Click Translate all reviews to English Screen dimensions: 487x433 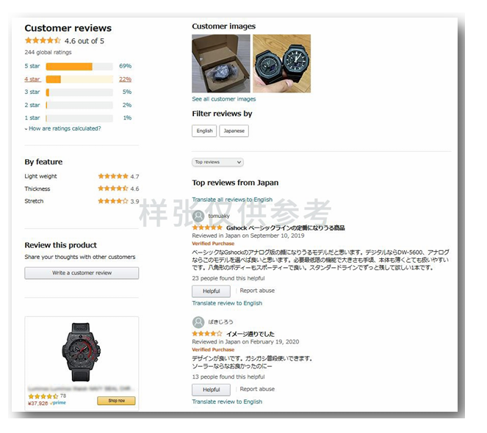click(232, 200)
